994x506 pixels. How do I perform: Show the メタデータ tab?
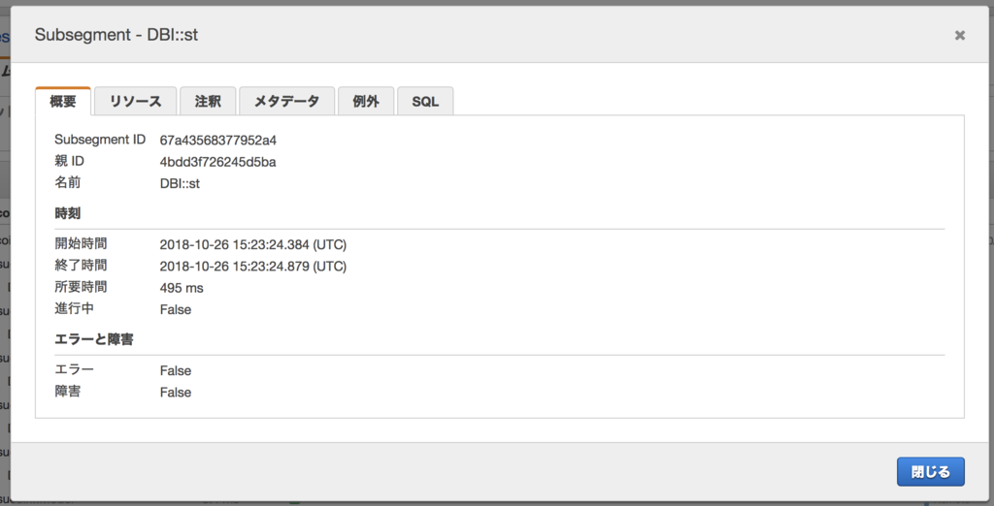[286, 102]
